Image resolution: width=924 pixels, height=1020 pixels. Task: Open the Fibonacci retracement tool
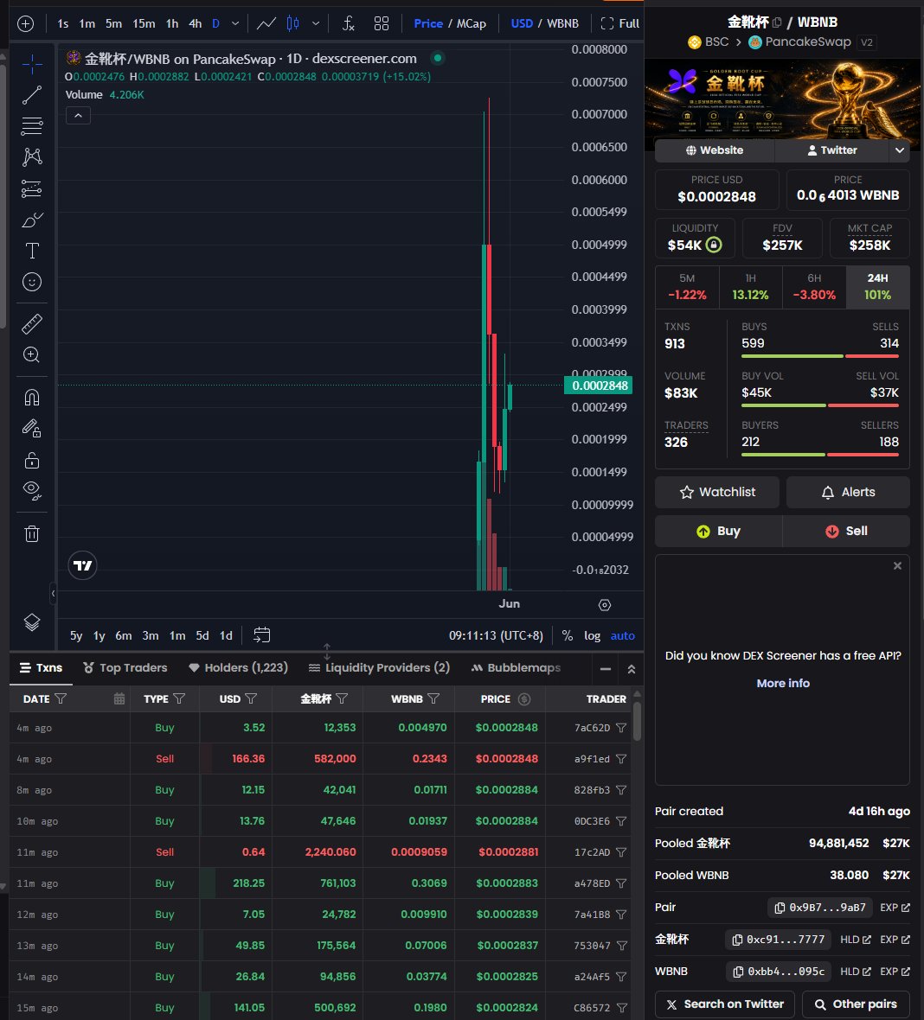(31, 125)
